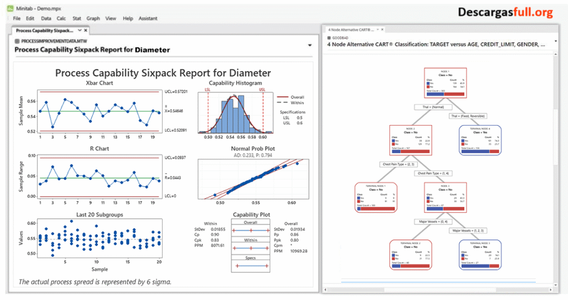Click the USL marker above the histogram
This screenshot has height=300, width=568.
[262, 89]
